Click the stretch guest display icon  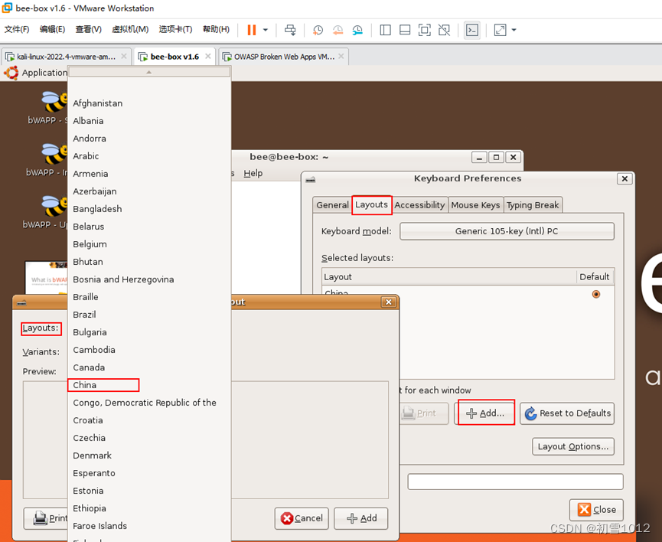(x=500, y=30)
